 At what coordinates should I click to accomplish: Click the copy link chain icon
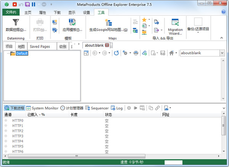click(x=157, y=108)
